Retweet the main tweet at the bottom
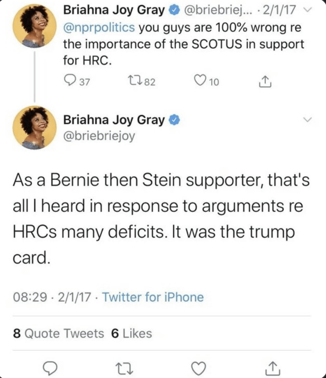326x378 pixels. [123, 368]
